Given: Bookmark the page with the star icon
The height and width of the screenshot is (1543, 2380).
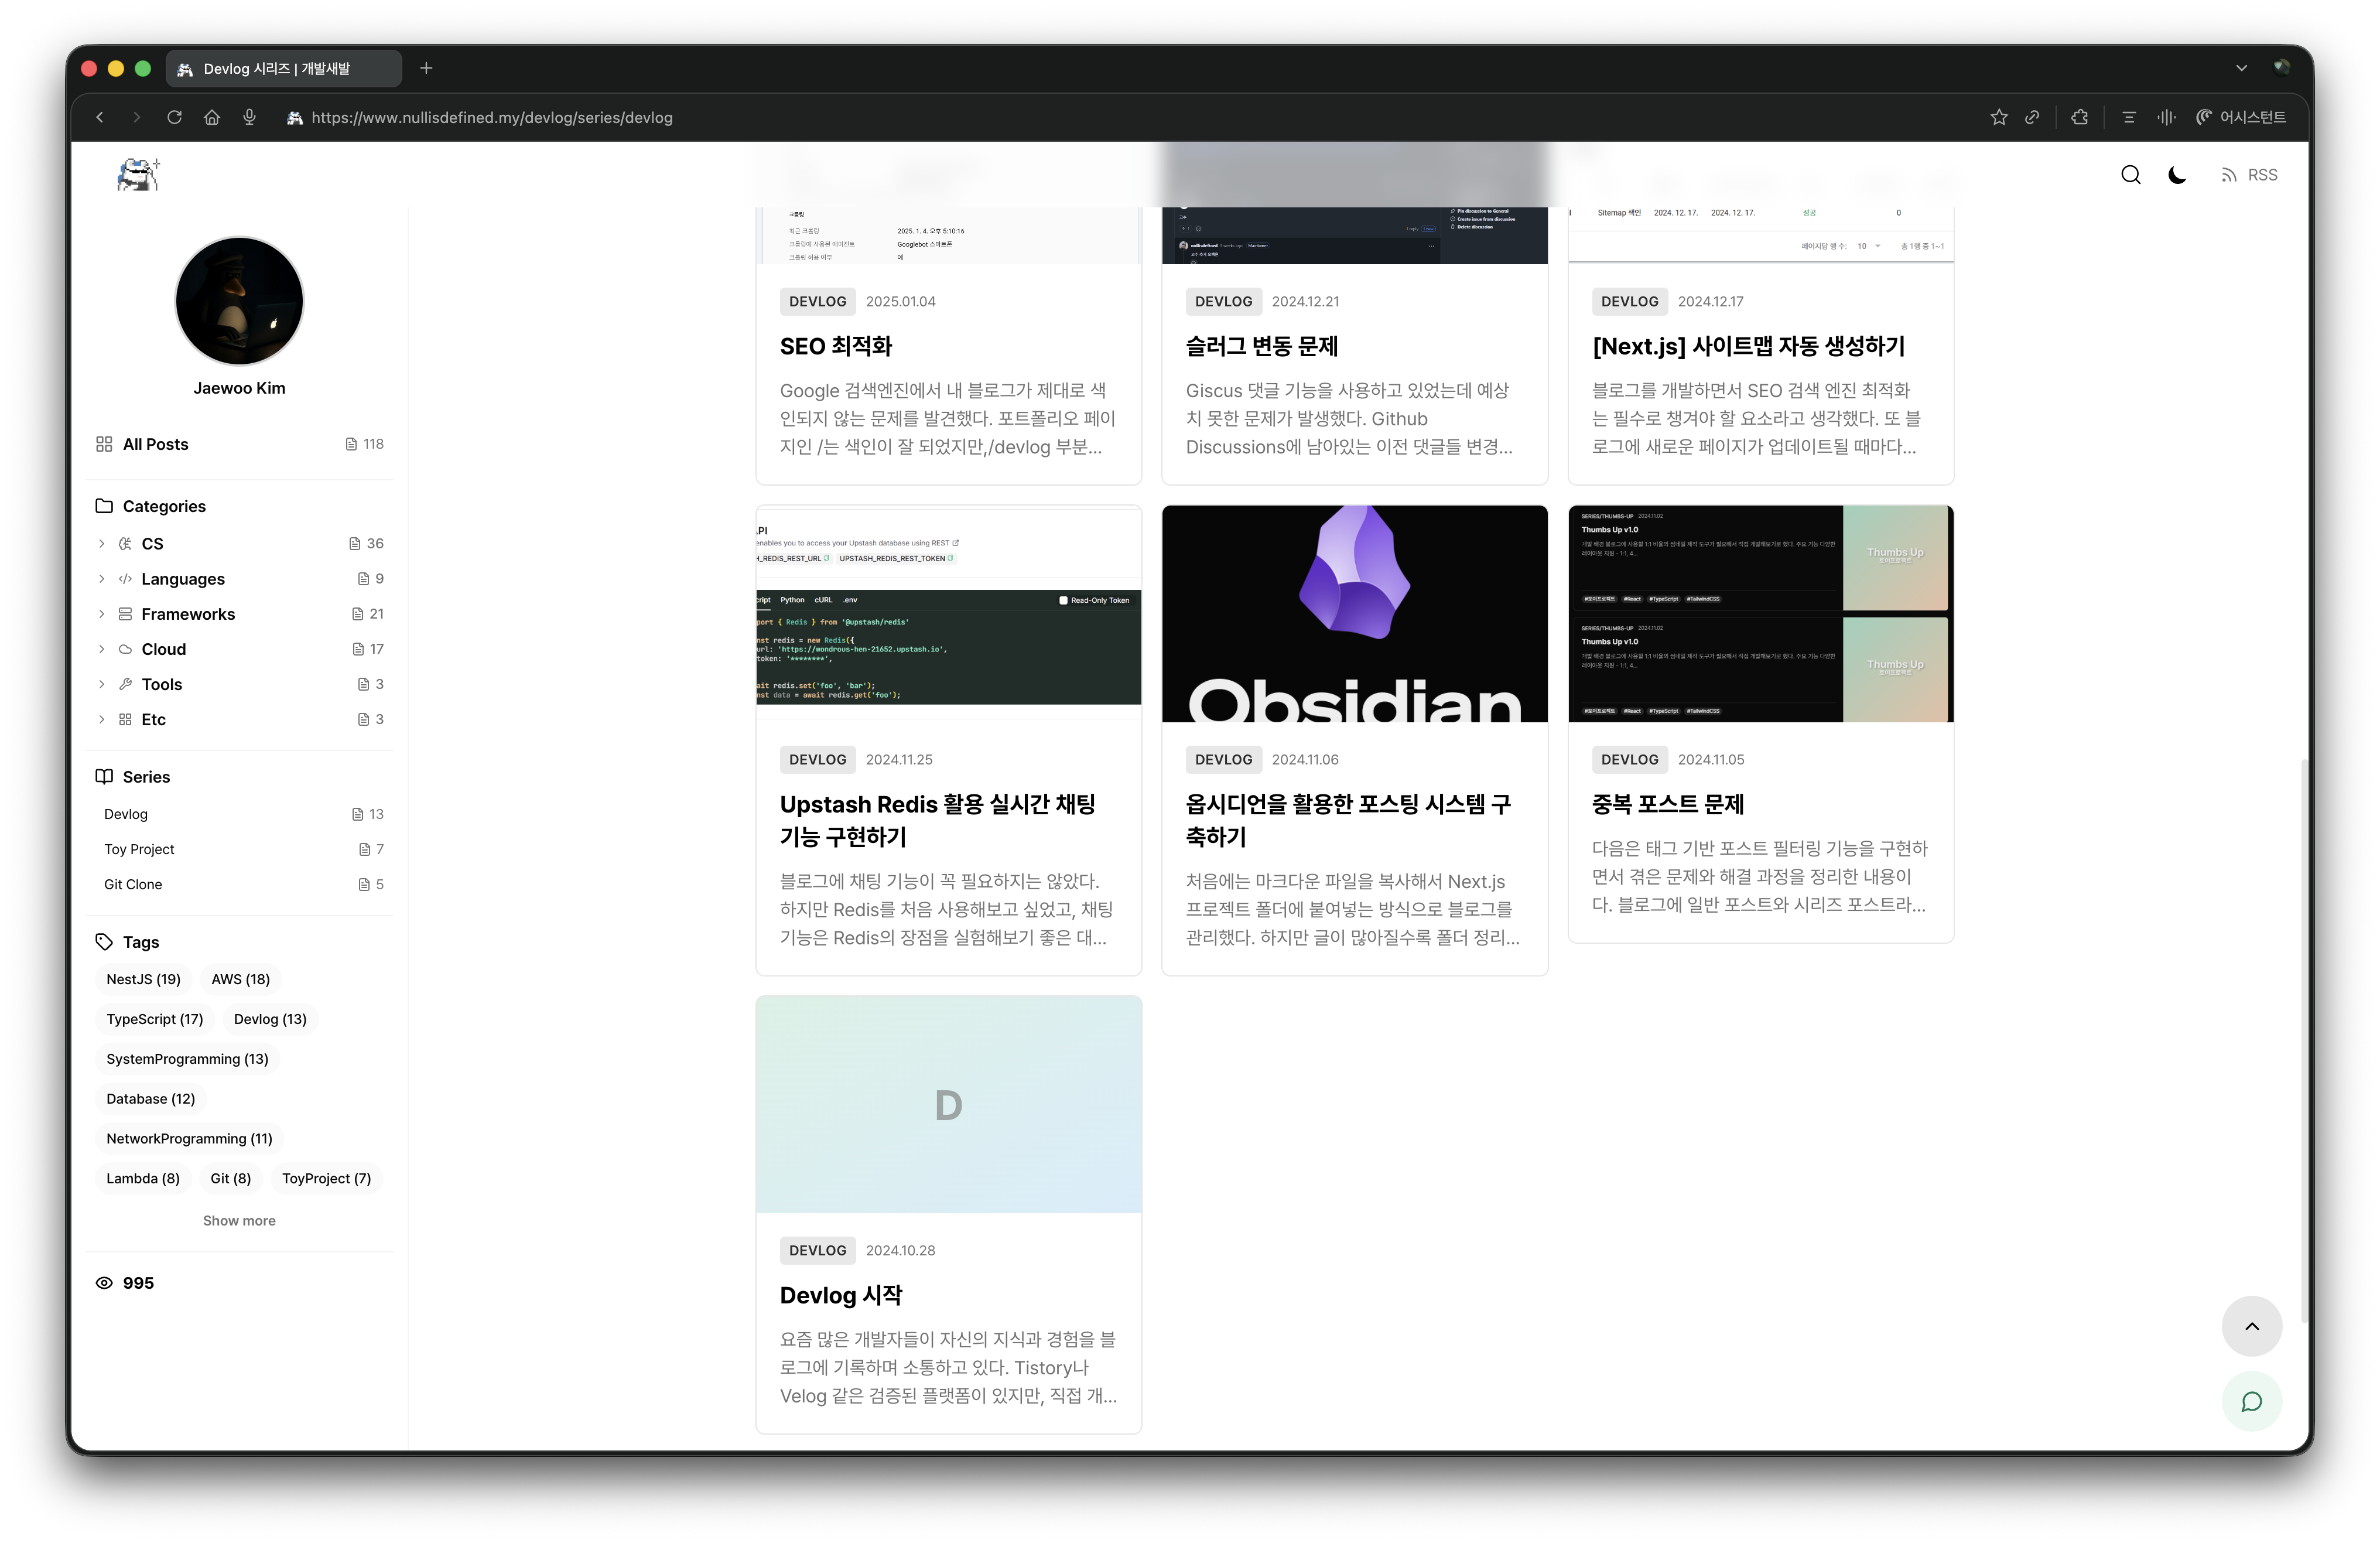Looking at the screenshot, I should 1998,117.
